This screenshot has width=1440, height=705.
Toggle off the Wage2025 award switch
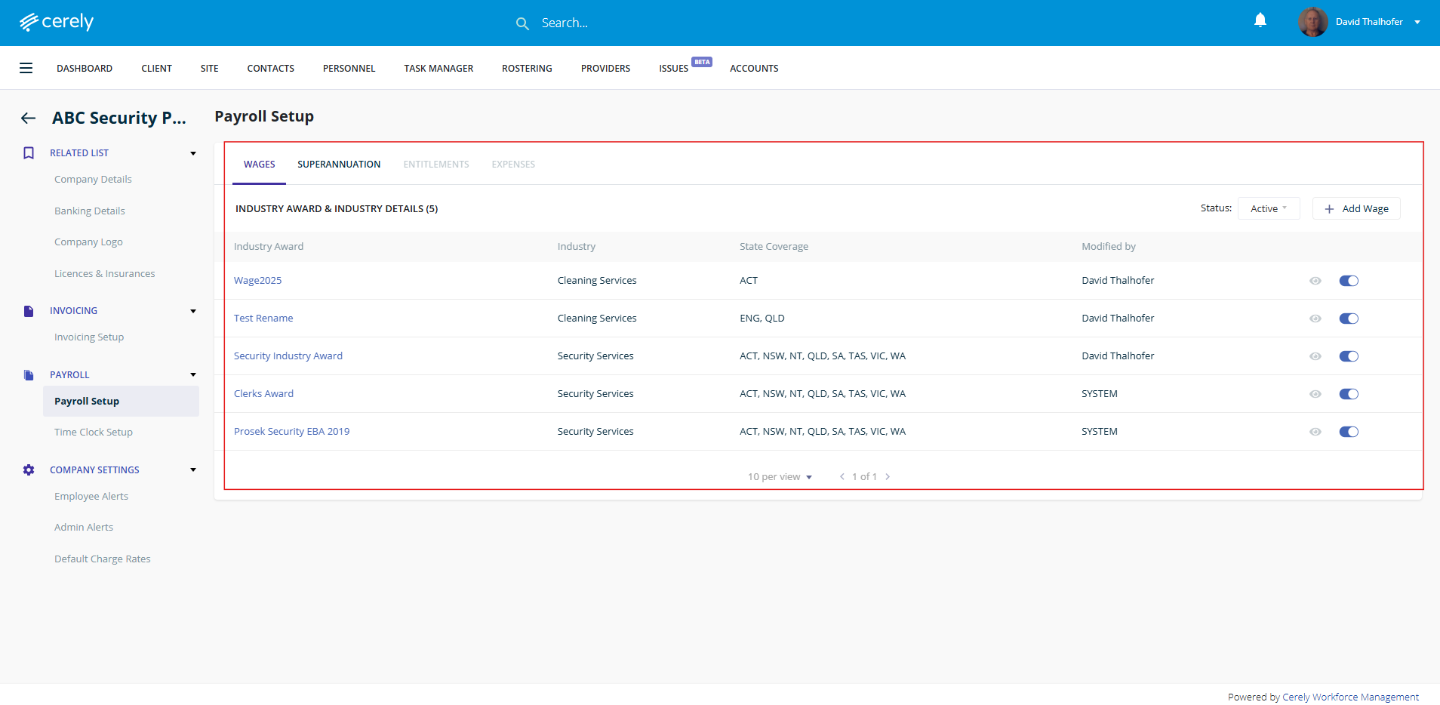(1348, 281)
